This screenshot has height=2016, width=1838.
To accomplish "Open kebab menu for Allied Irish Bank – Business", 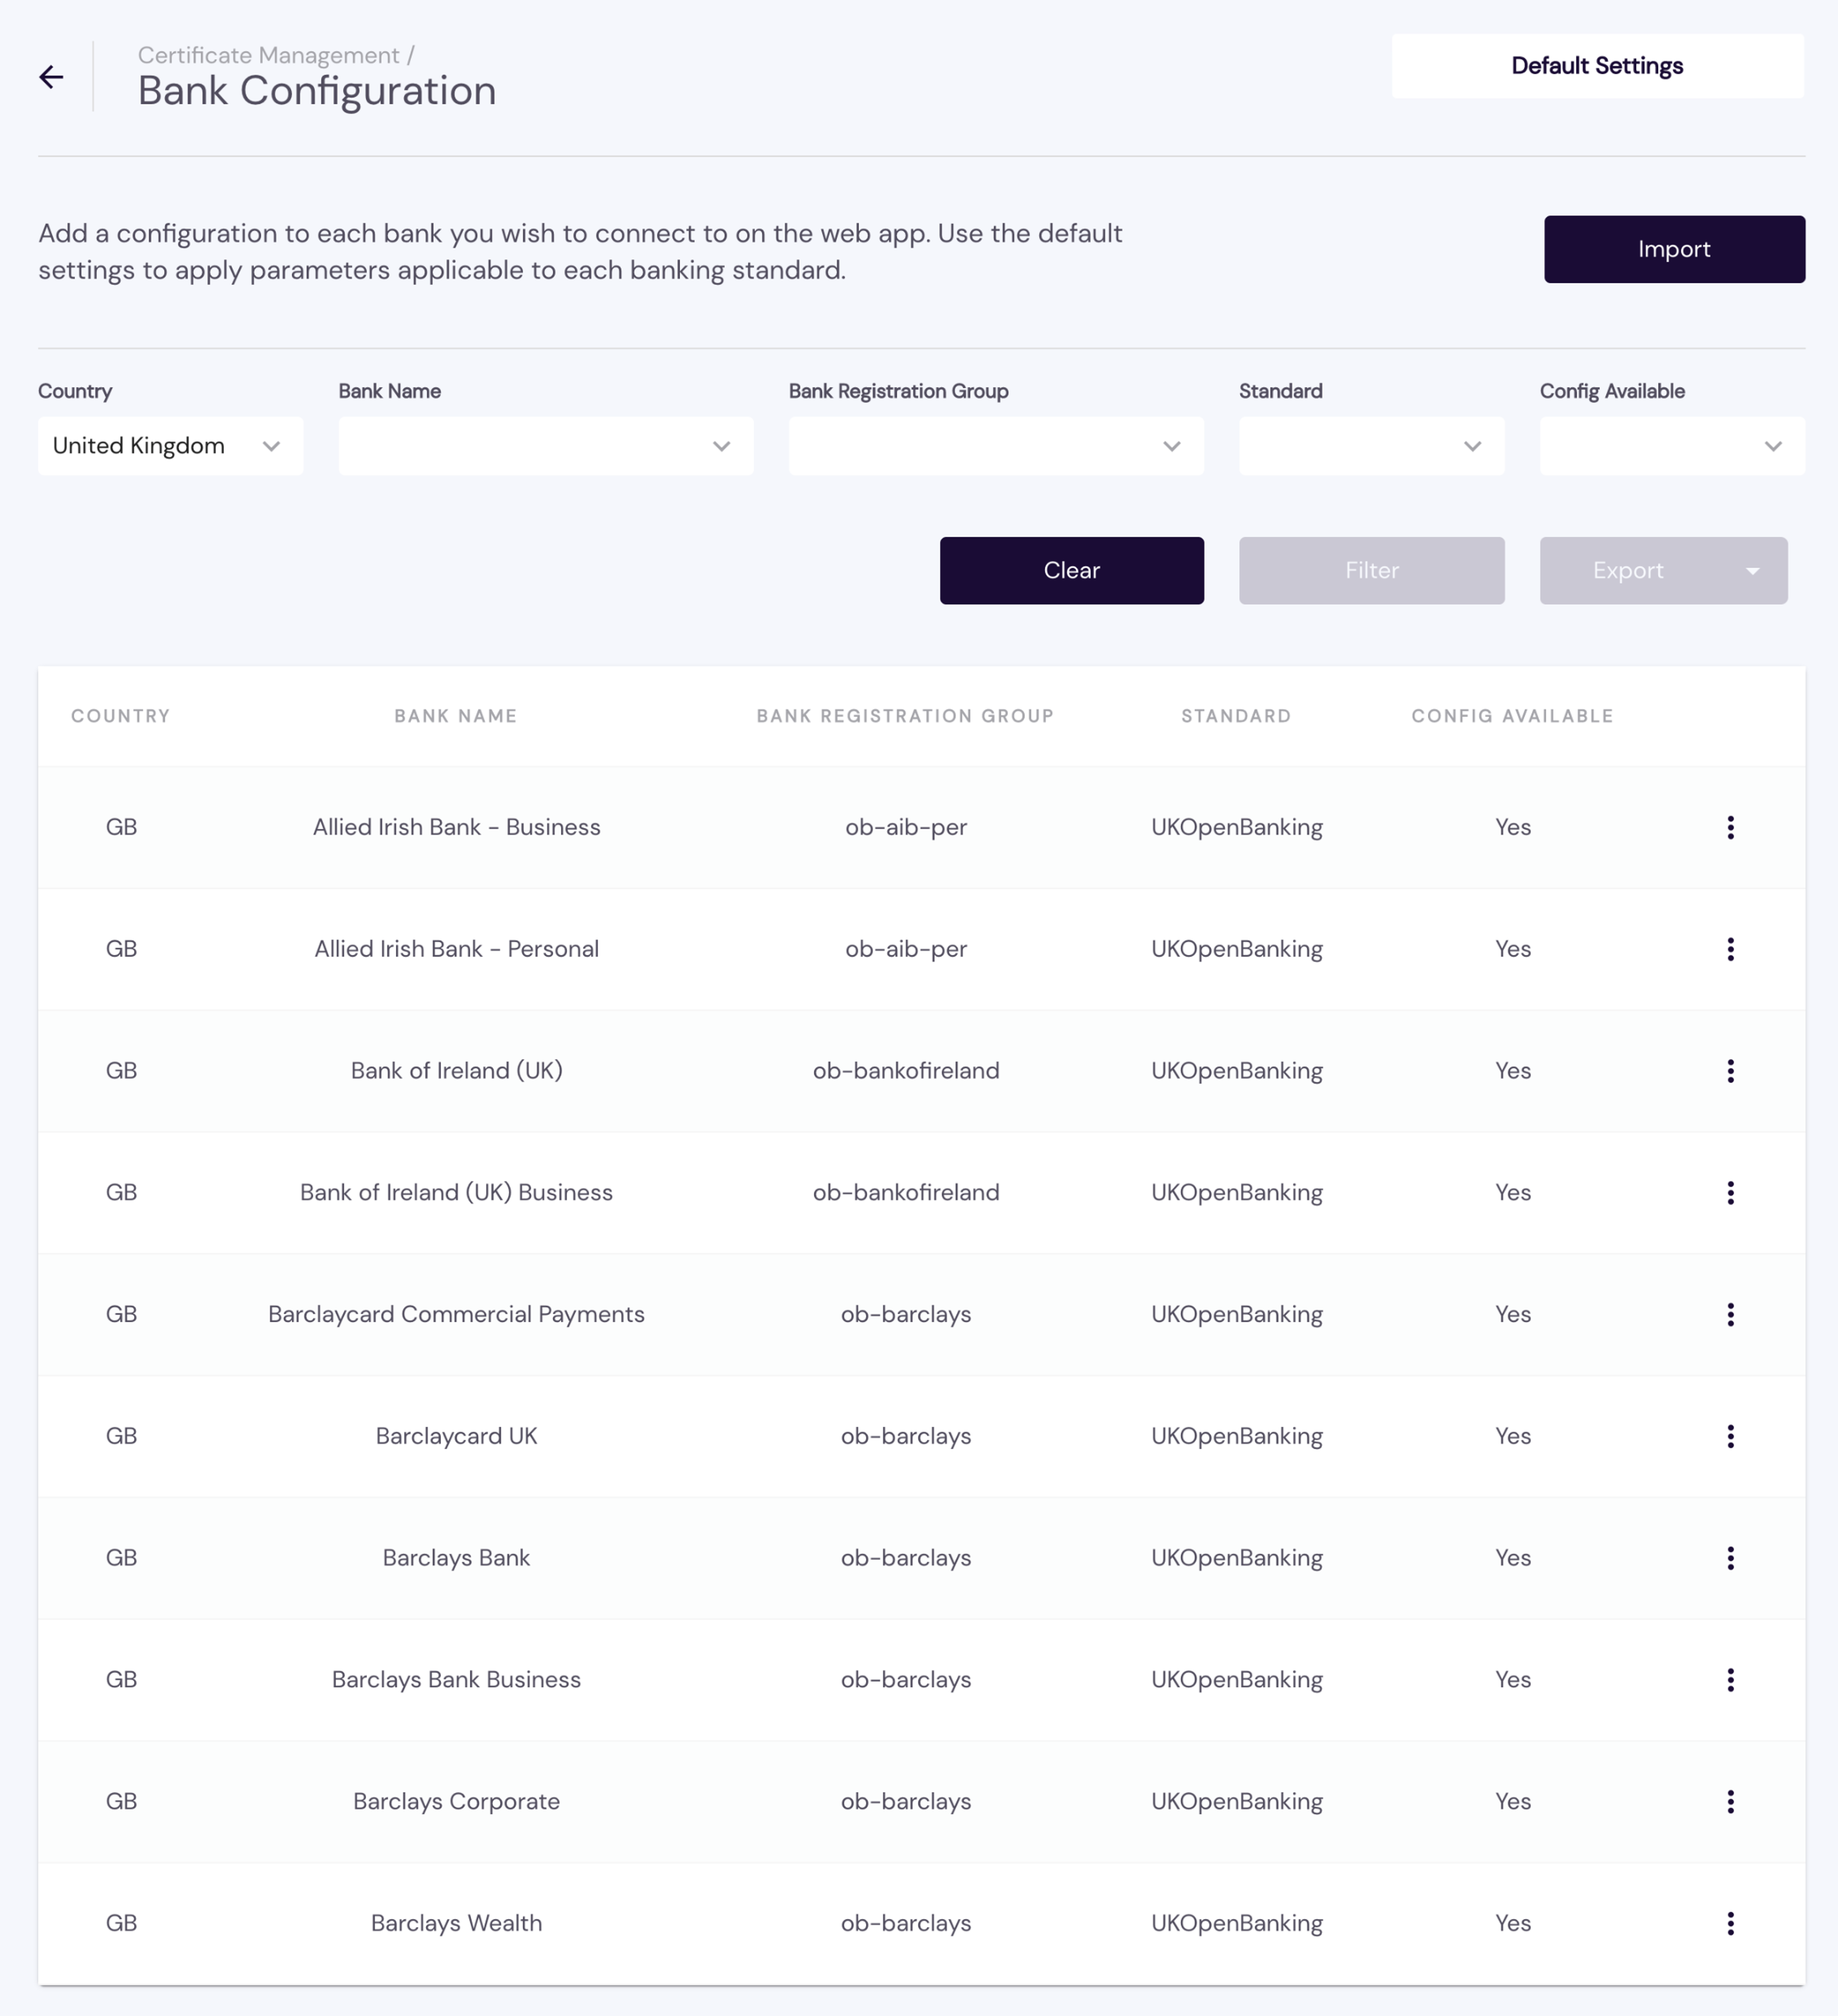I will 1730,827.
